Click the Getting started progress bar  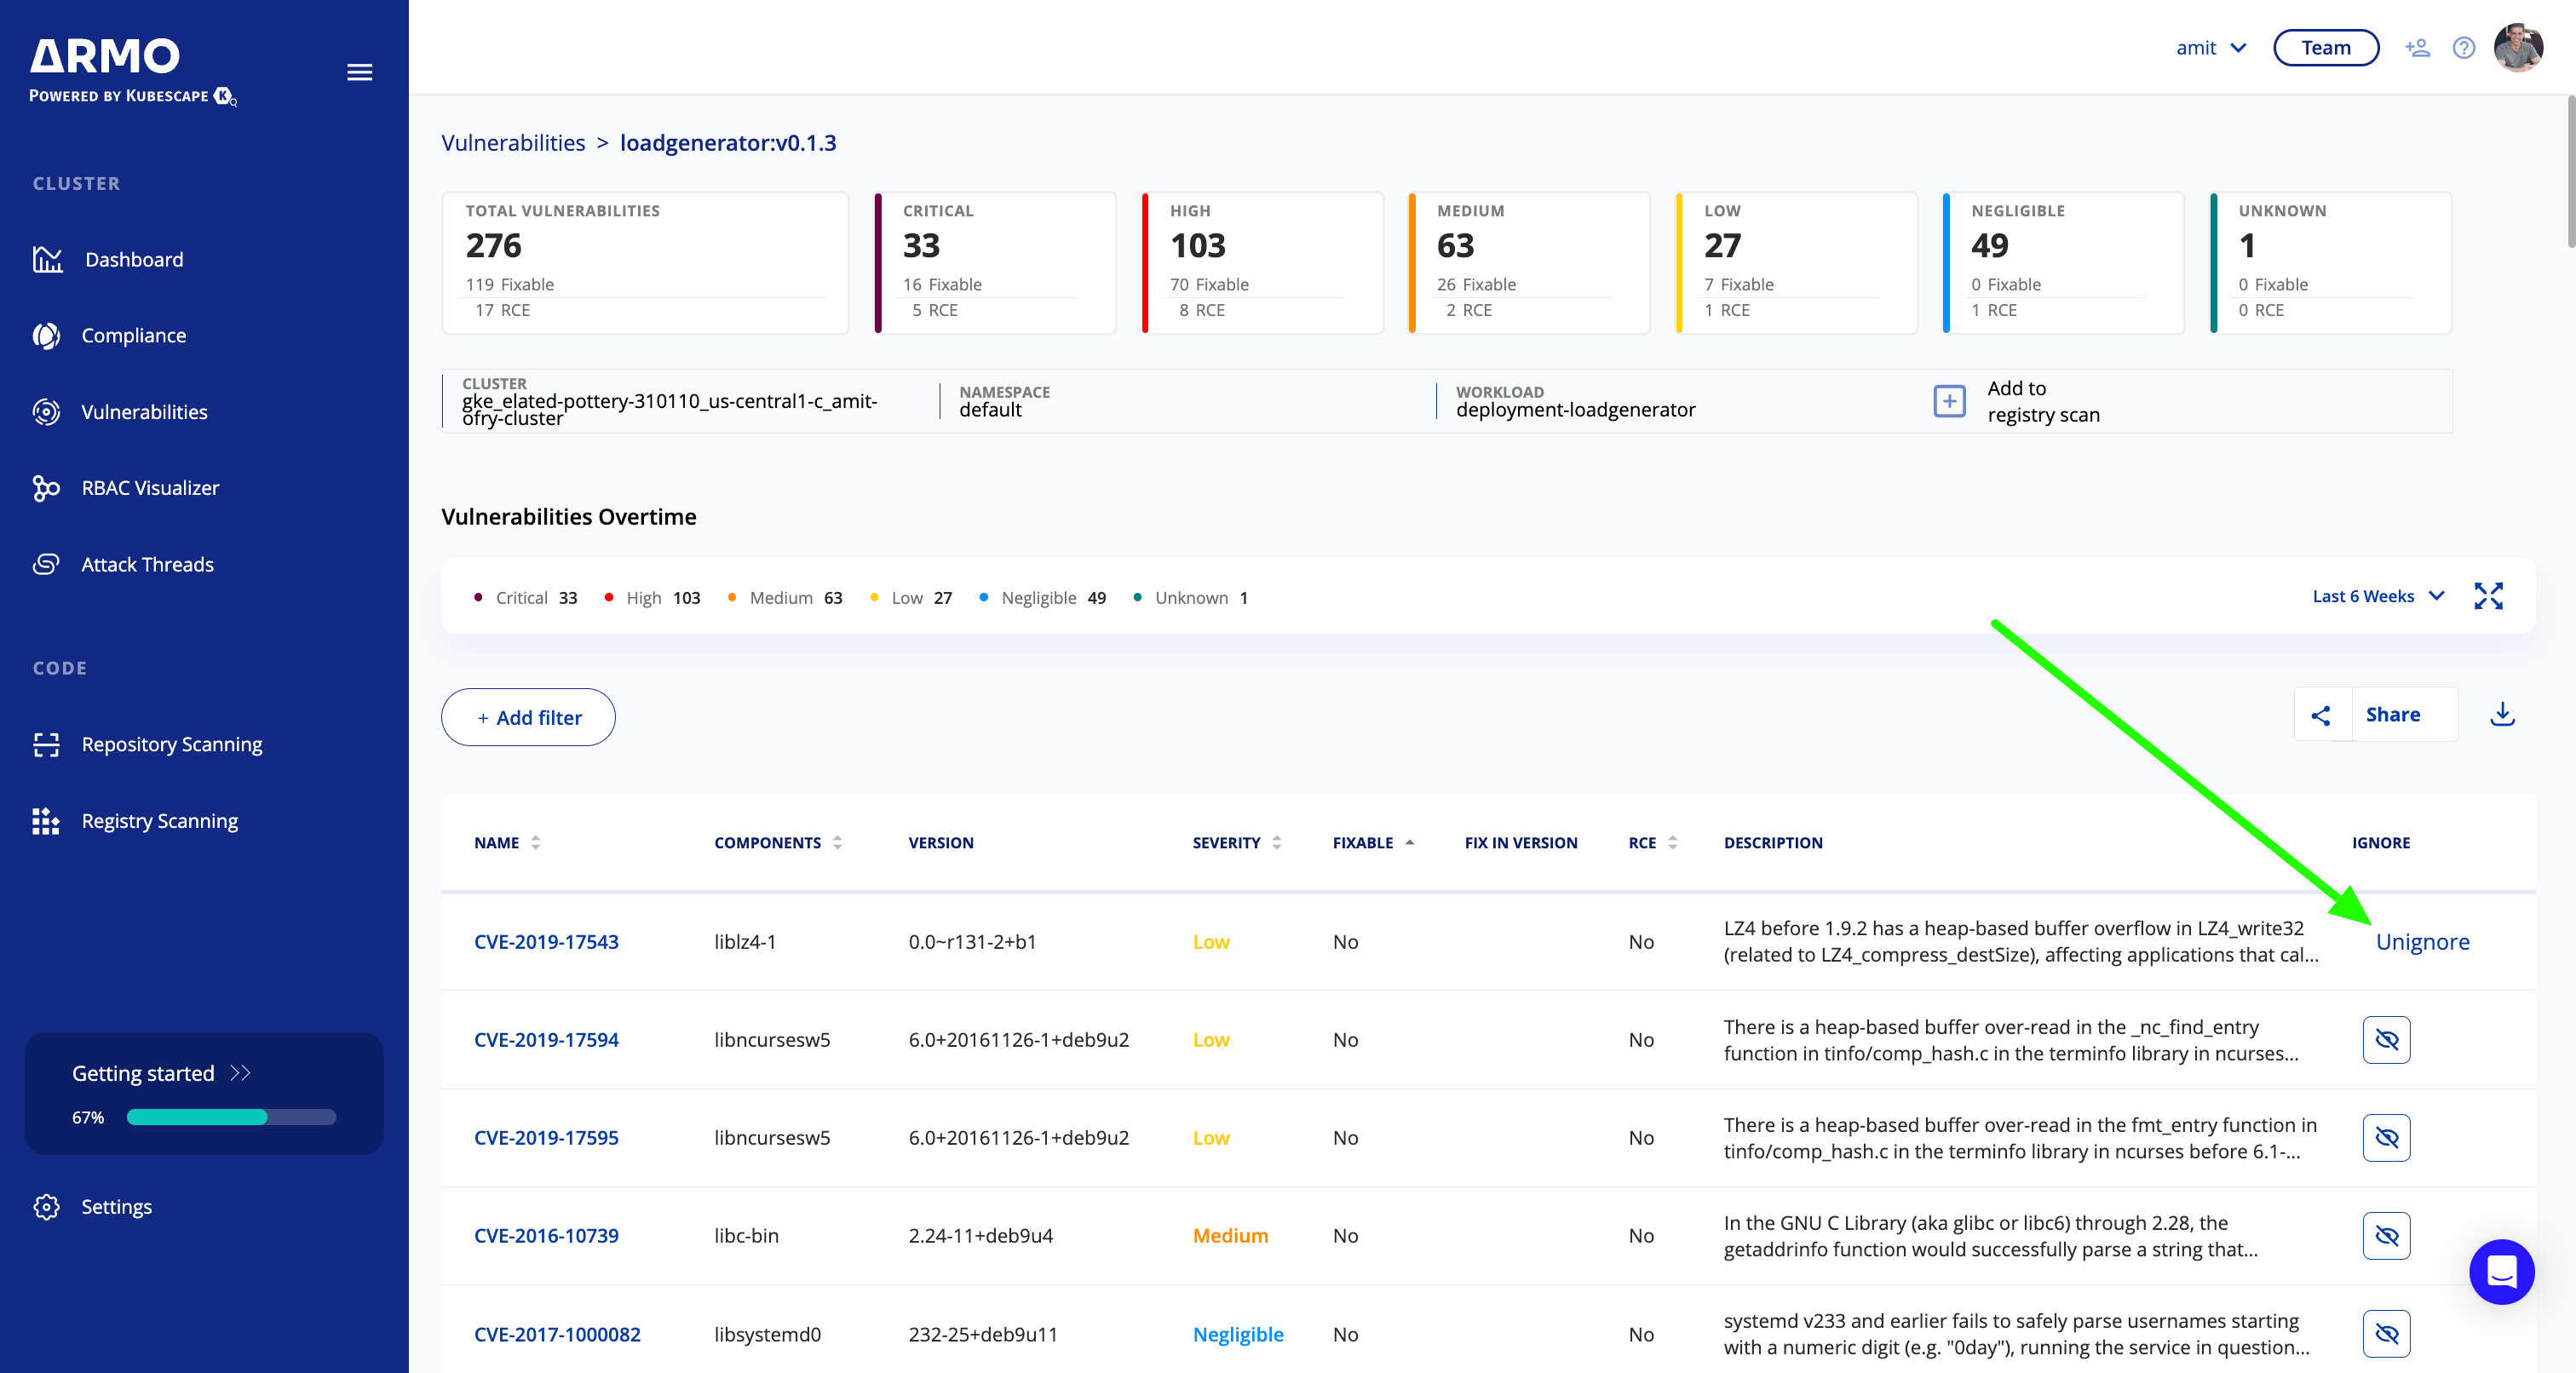pyautogui.click(x=231, y=1117)
